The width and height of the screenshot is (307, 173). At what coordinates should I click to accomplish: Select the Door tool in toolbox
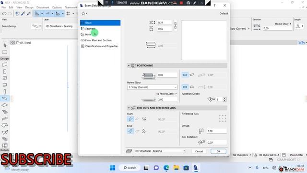click(5, 72)
